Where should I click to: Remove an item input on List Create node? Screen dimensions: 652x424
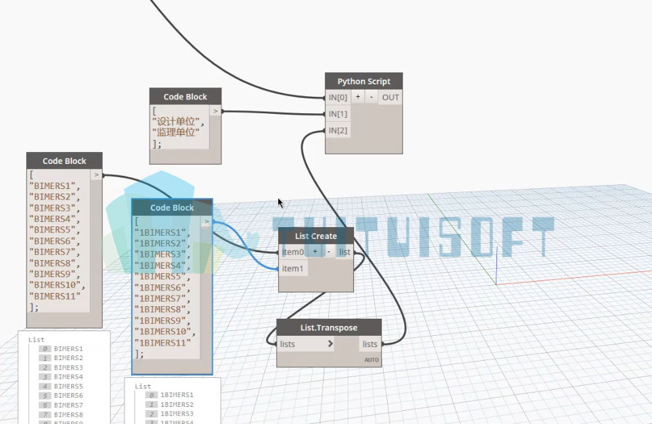[328, 252]
